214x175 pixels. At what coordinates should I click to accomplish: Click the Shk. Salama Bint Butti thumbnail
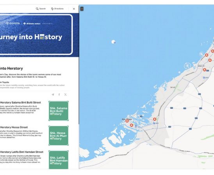59,111
